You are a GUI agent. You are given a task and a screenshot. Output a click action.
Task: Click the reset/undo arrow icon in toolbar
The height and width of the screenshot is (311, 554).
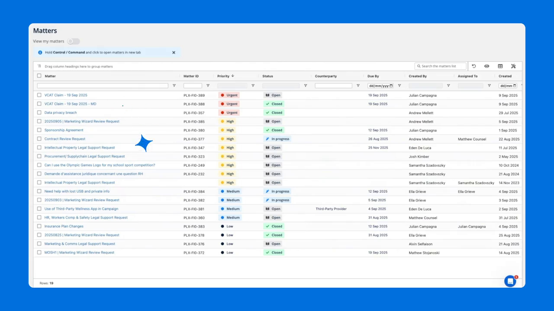pos(474,66)
